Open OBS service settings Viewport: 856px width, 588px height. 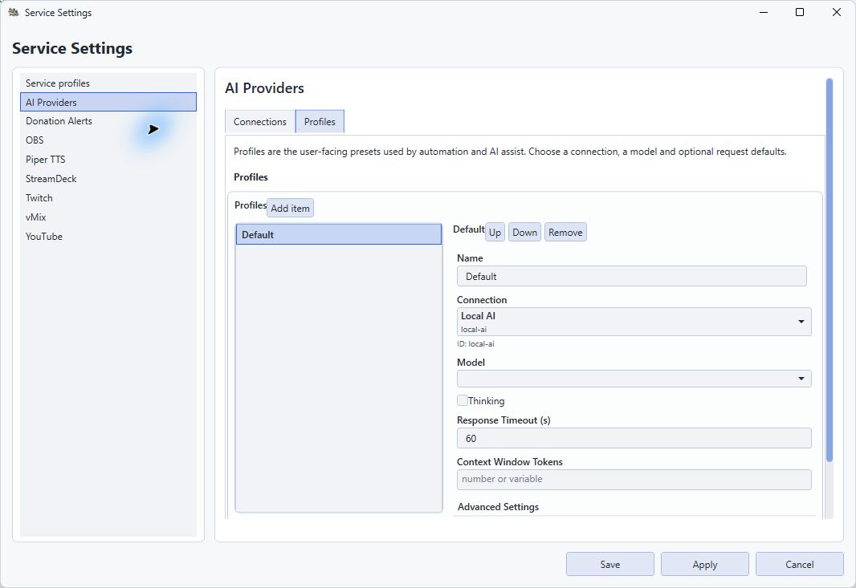click(x=108, y=140)
